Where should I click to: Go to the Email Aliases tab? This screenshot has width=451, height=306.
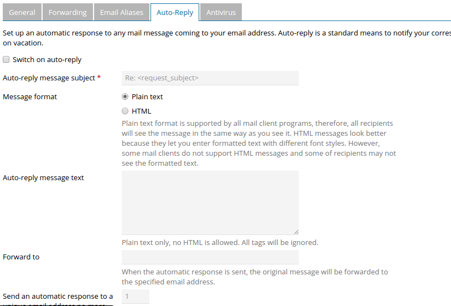click(x=122, y=12)
